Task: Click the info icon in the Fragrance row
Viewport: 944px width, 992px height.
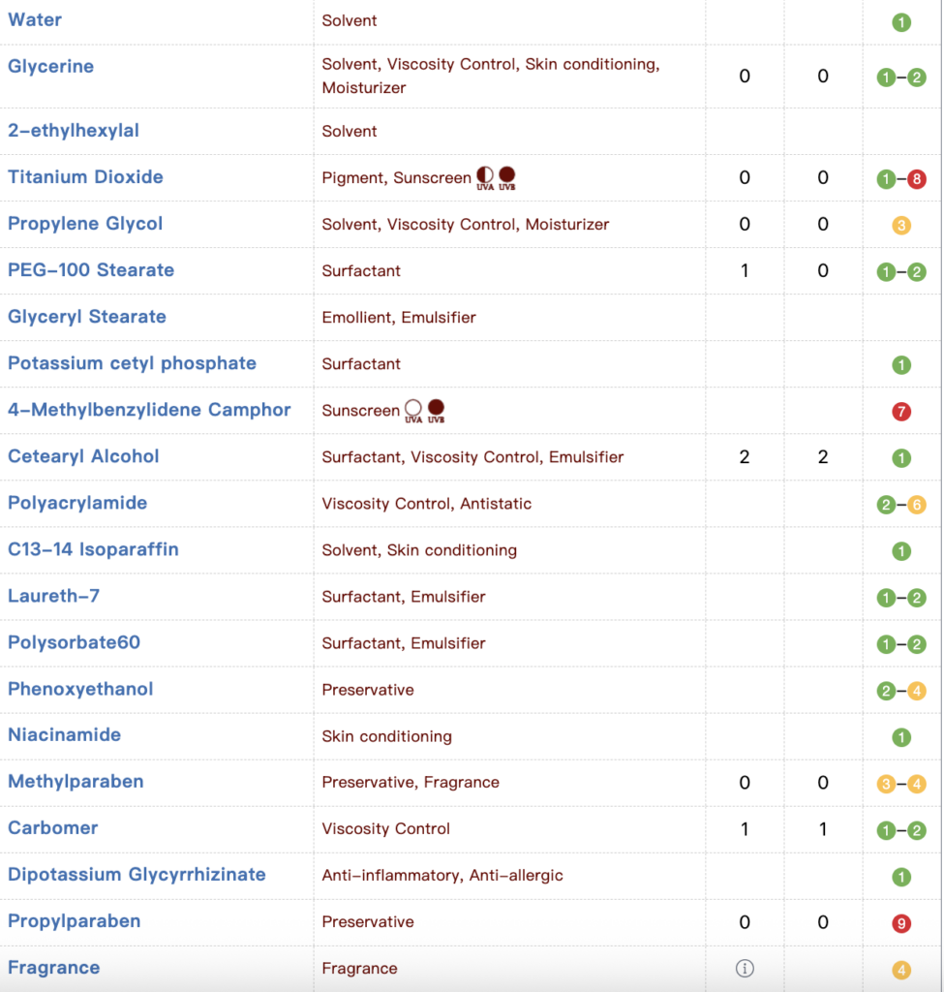Action: [x=745, y=968]
